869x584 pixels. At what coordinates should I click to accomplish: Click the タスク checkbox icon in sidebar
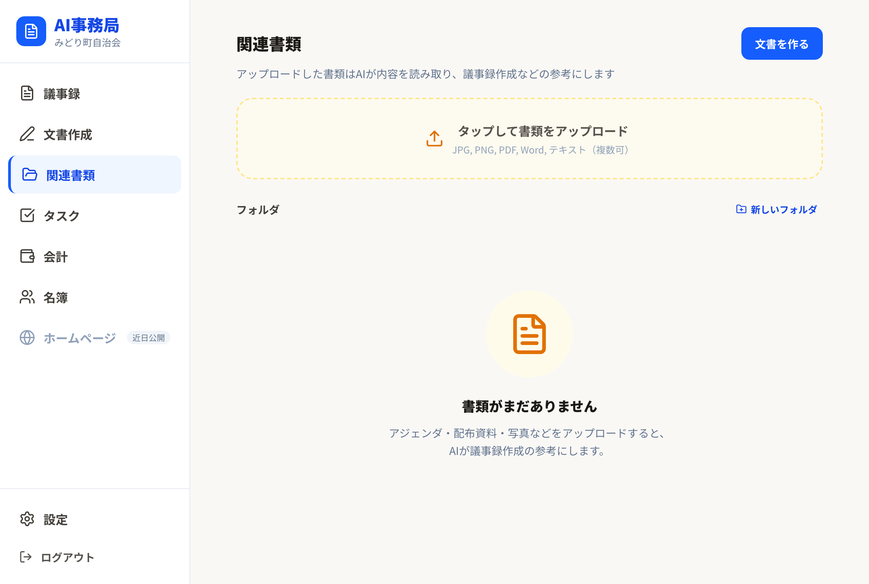coord(27,215)
